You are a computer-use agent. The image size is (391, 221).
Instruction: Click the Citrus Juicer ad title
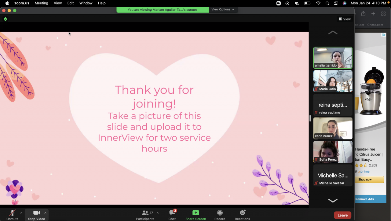(x=369, y=154)
